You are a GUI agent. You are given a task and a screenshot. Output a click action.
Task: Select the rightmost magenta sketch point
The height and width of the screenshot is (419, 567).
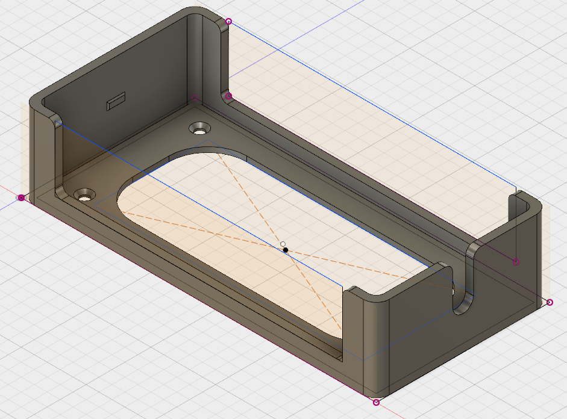550,302
